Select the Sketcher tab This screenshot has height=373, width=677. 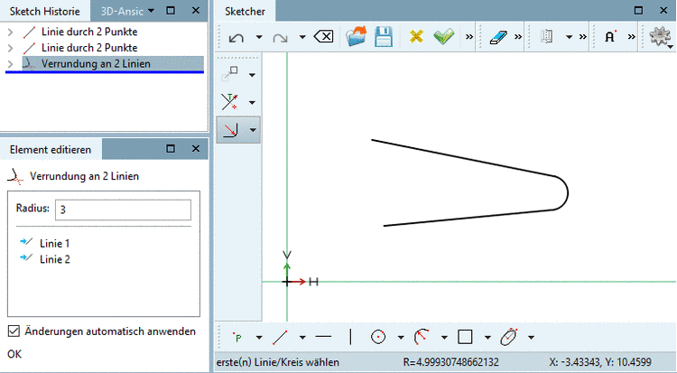(x=245, y=11)
